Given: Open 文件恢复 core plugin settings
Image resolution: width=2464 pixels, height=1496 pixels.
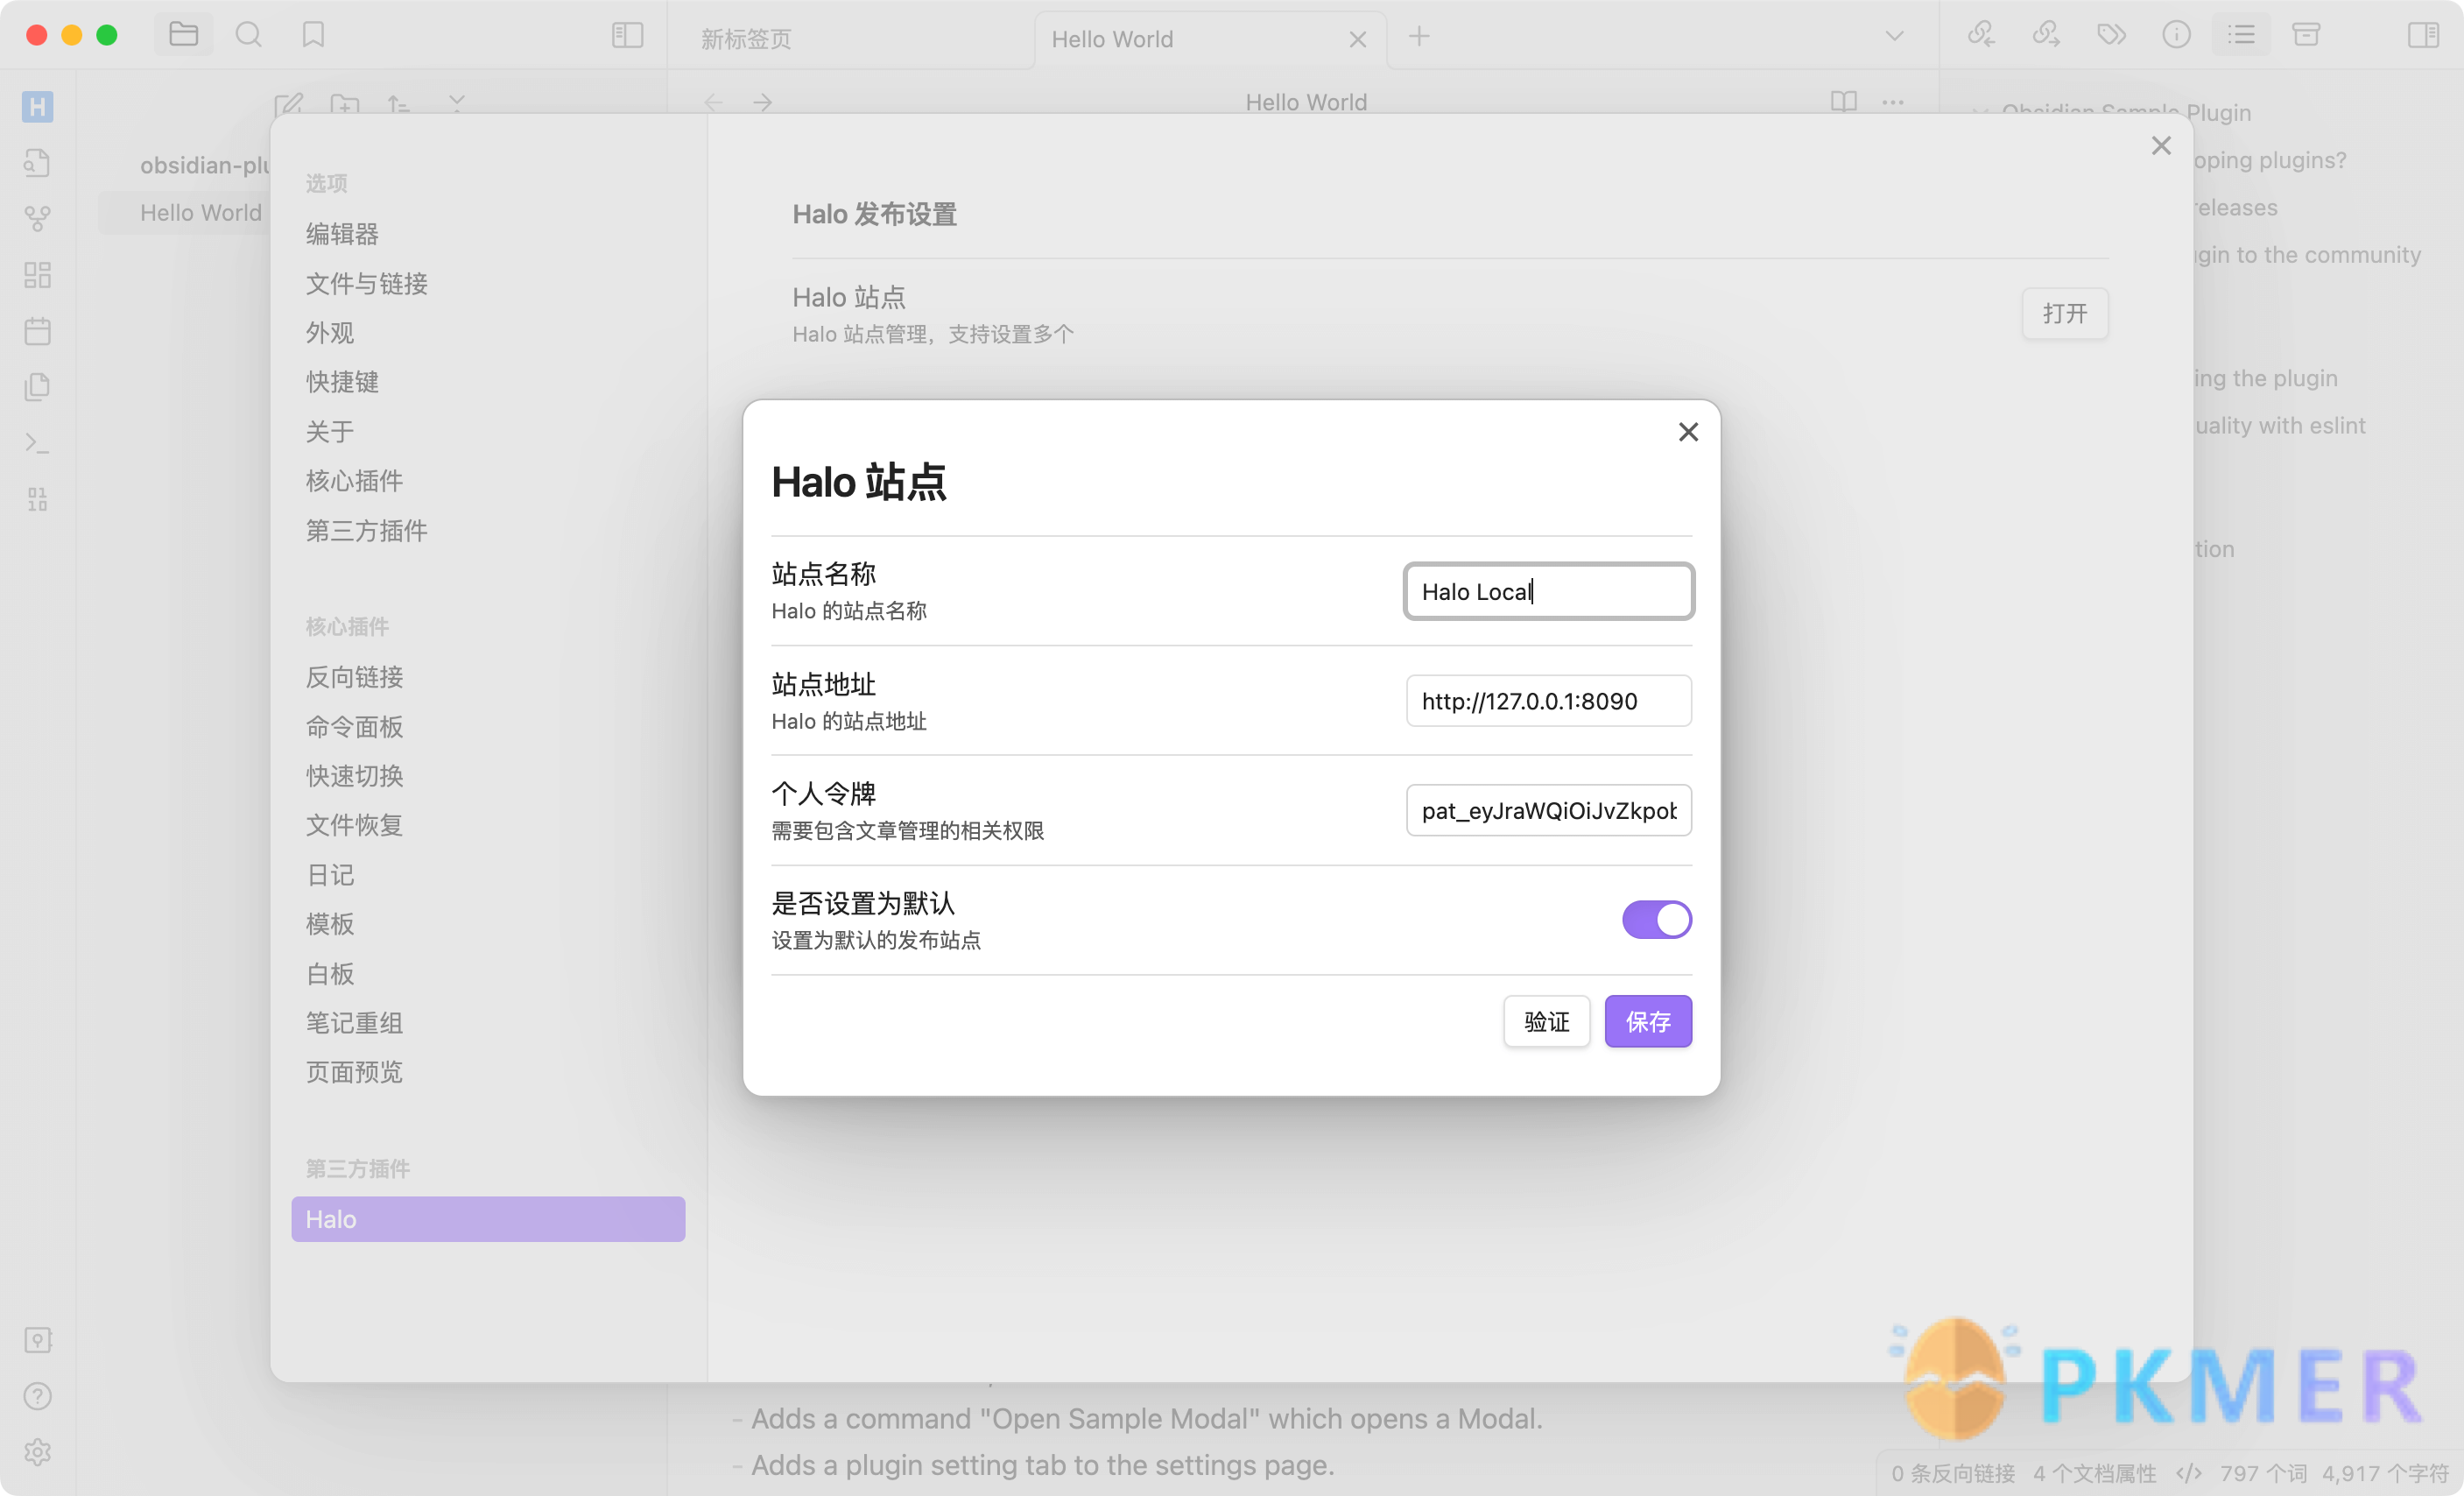Looking at the screenshot, I should (354, 825).
